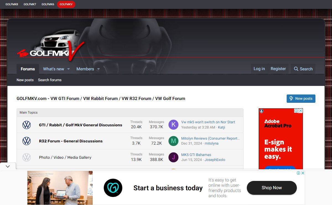Collapse bottom ad with chevron button
The height and width of the screenshot is (205, 332).
(8, 166)
